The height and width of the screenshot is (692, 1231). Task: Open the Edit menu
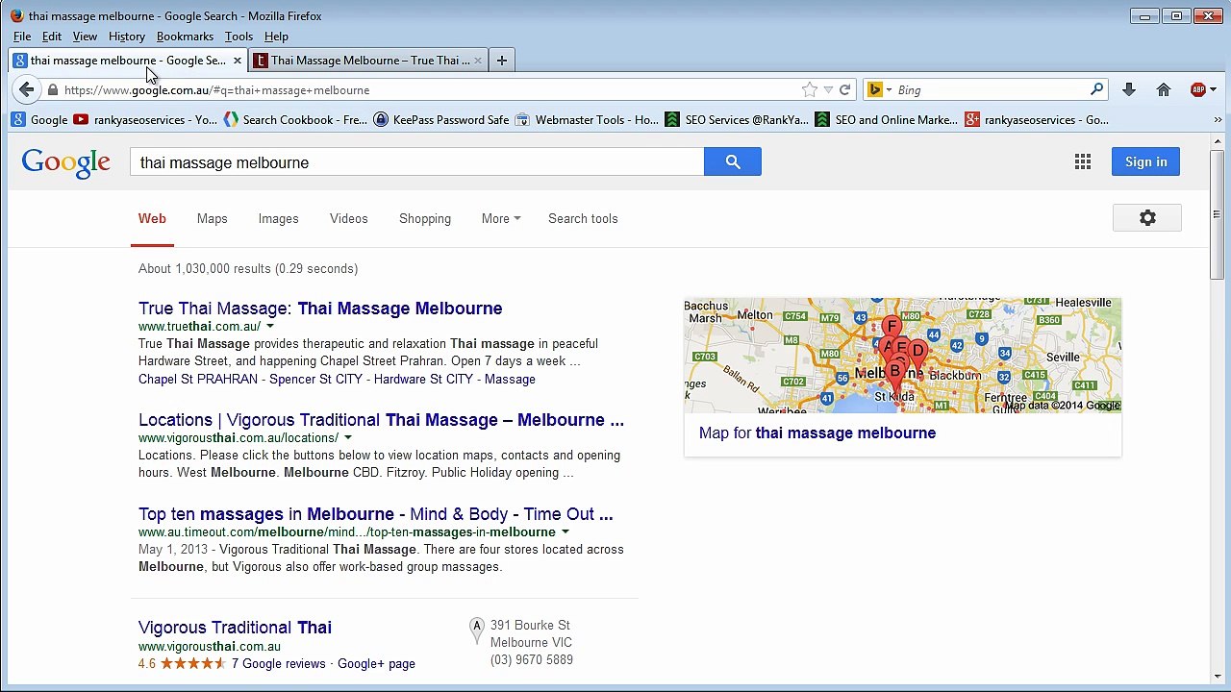click(52, 37)
